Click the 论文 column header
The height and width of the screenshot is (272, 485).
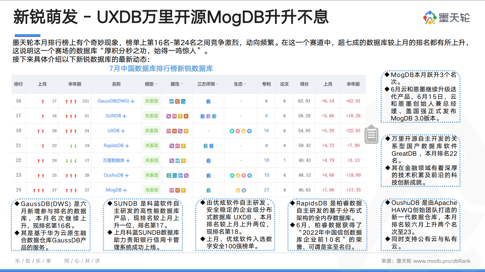click(x=284, y=84)
